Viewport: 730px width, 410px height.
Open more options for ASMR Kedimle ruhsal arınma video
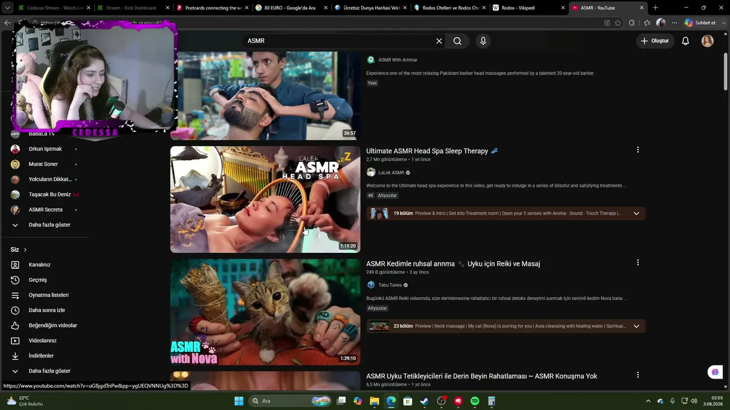tap(638, 263)
